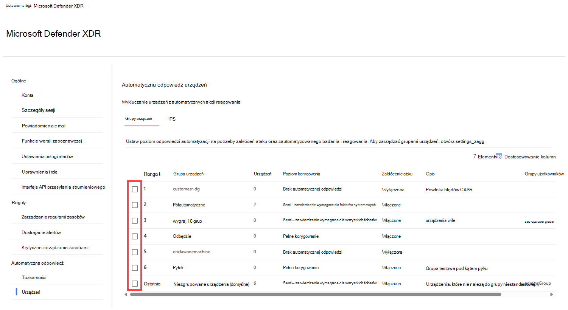Screen dimensions: 568x310
Task: Click the Ostatnio rank cell
Action: click(x=152, y=284)
